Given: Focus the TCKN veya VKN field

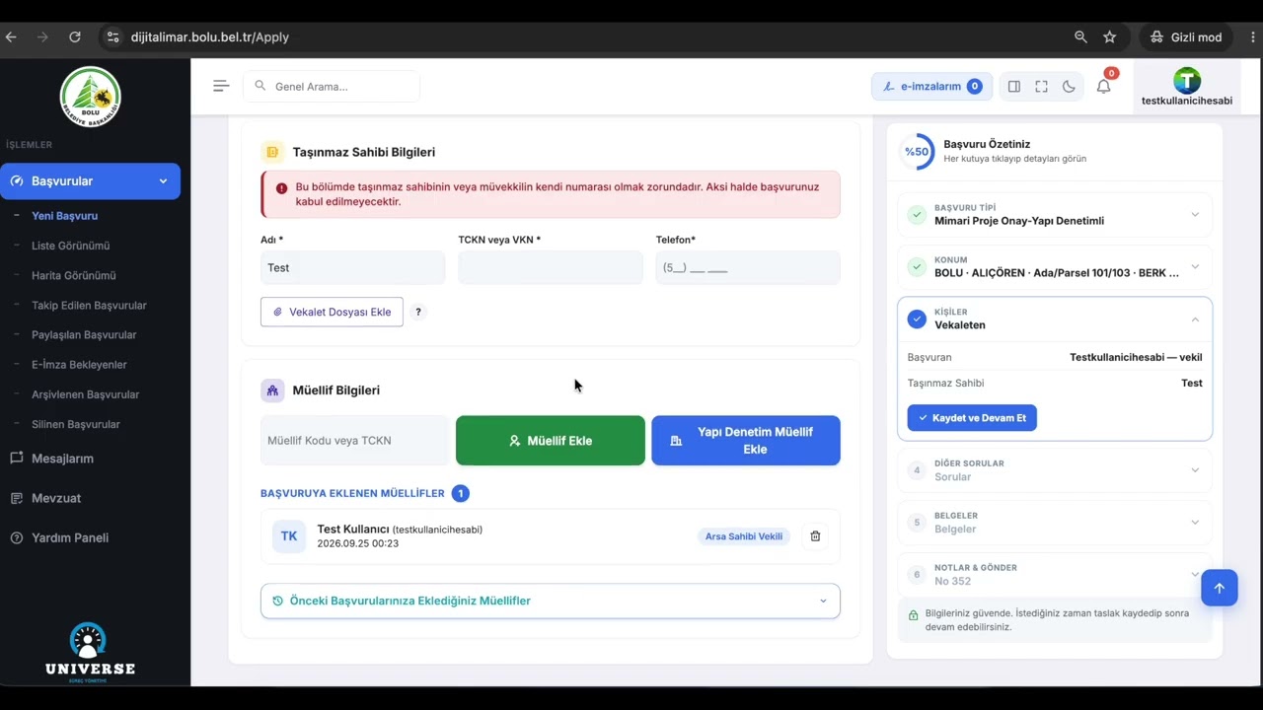Looking at the screenshot, I should pos(551,267).
